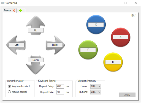This screenshot has width=141, height=103.
Task: Click the red X on Freeze tab
Action: pos(14,10)
